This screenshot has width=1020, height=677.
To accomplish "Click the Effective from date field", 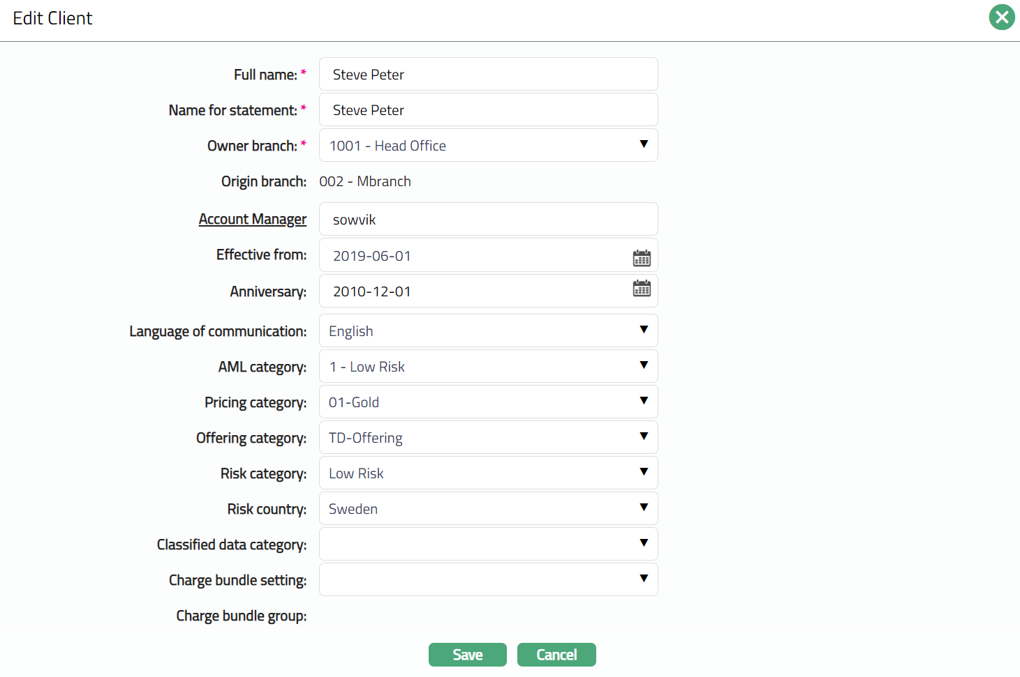I will tap(475, 256).
